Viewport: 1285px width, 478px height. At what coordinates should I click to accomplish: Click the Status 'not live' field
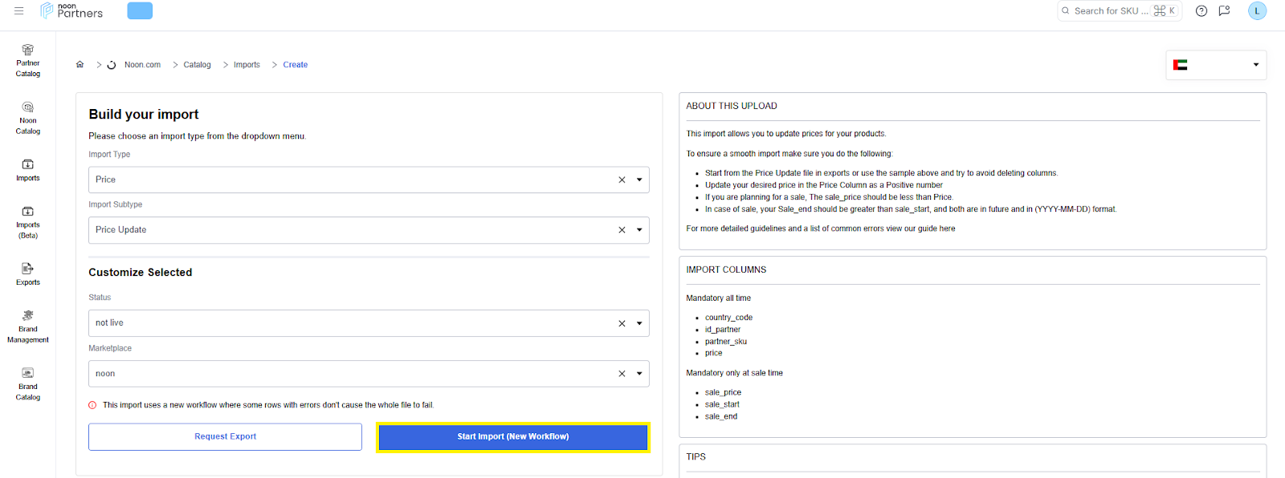369,323
